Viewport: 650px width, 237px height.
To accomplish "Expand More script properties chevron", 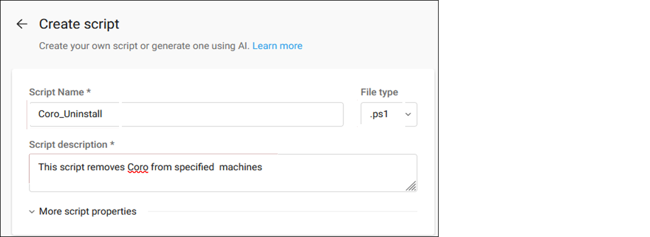I will point(32,211).
